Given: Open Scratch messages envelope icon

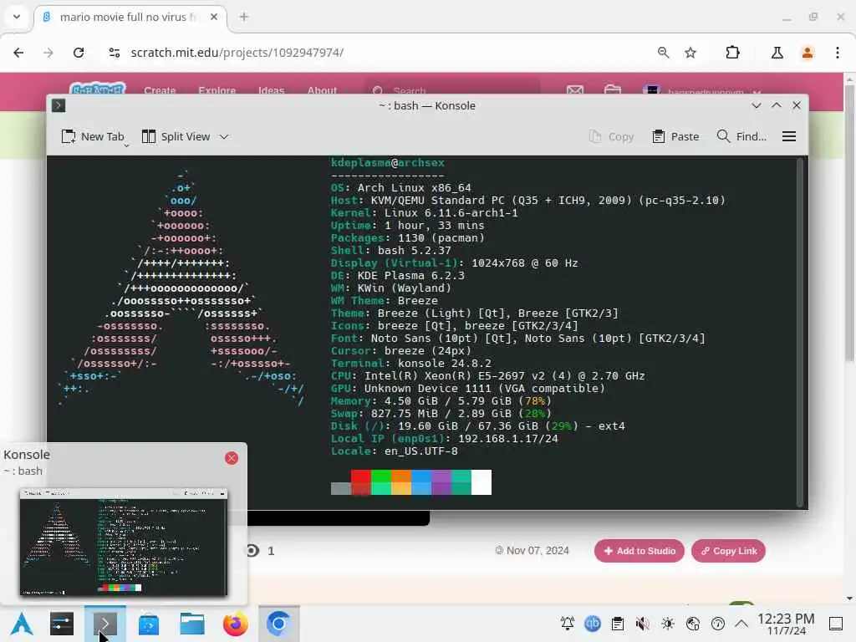Looking at the screenshot, I should [575, 89].
